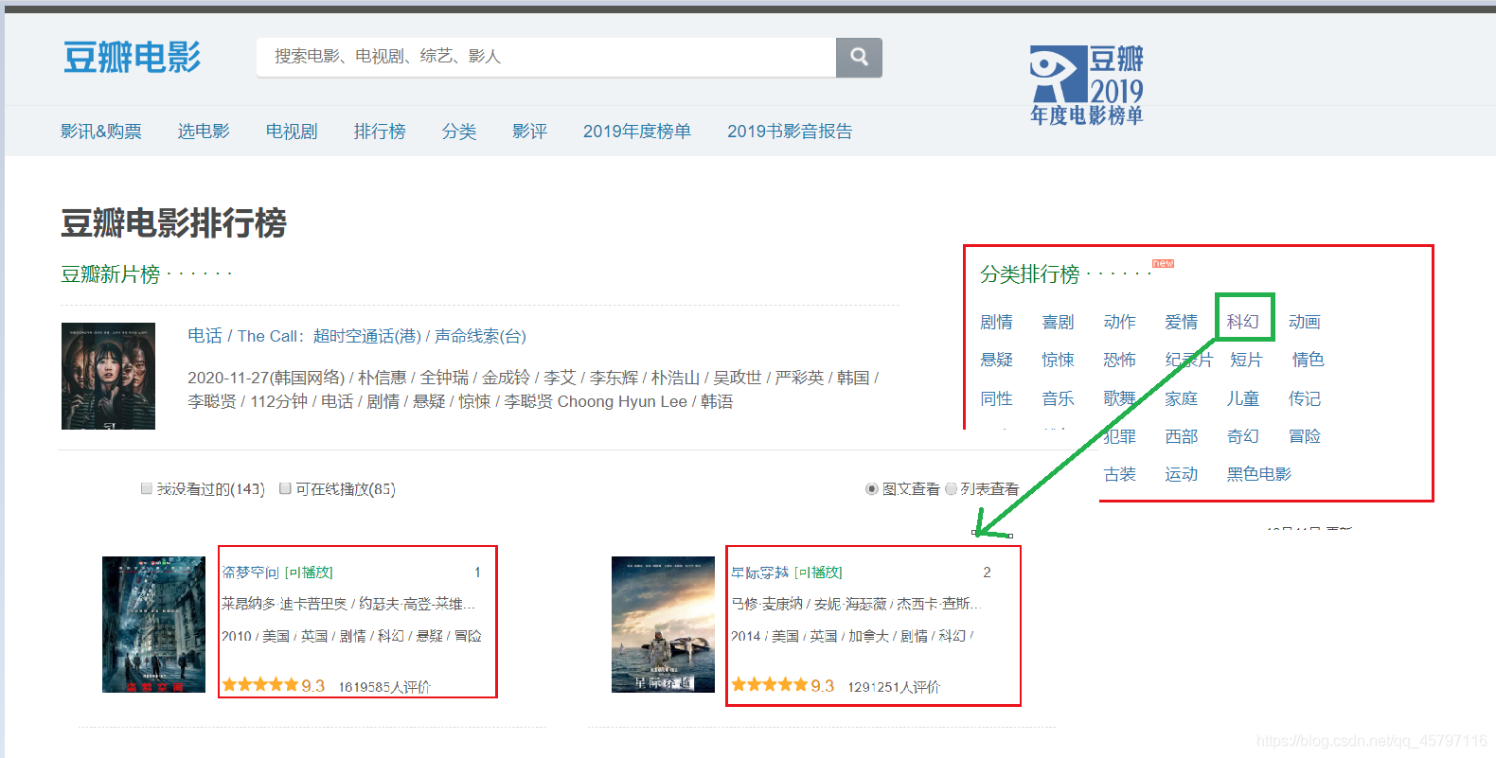
Task: Open 影评 navigation item
Action: pyautogui.click(x=529, y=132)
